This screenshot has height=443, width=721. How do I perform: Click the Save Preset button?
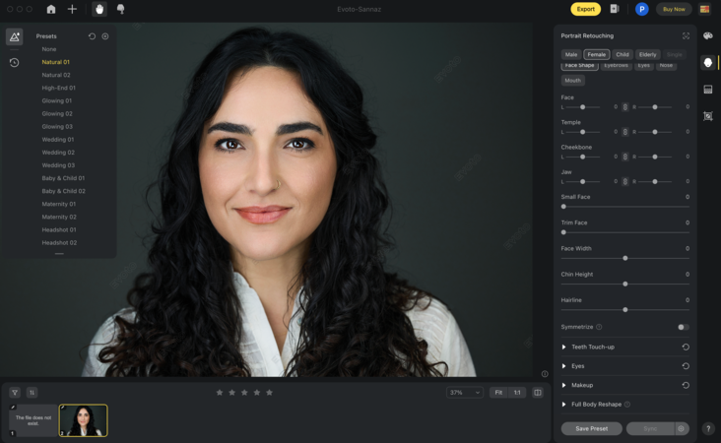click(x=592, y=428)
